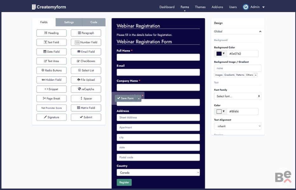
Task: Open the Font Family select list
Action: click(x=238, y=96)
